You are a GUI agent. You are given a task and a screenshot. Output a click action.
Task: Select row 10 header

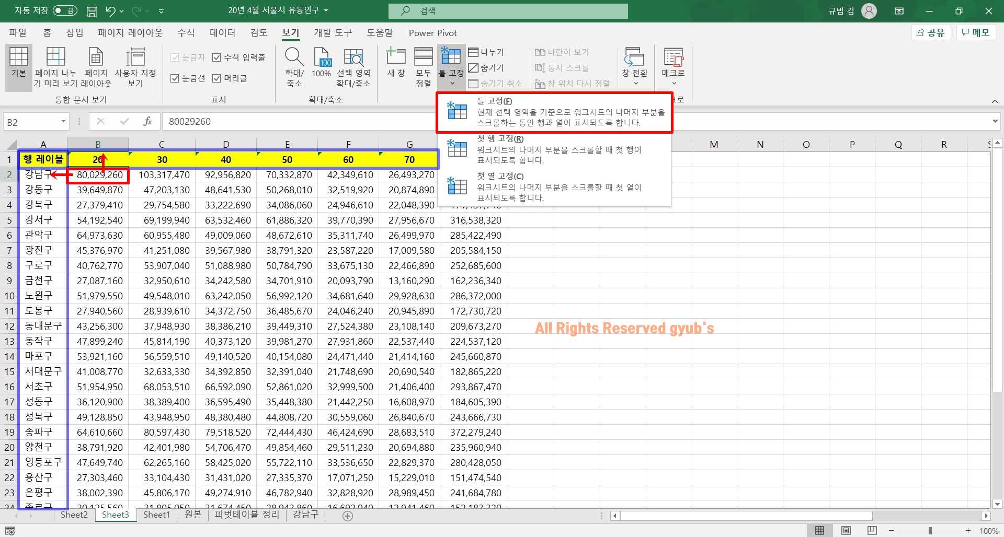point(9,296)
